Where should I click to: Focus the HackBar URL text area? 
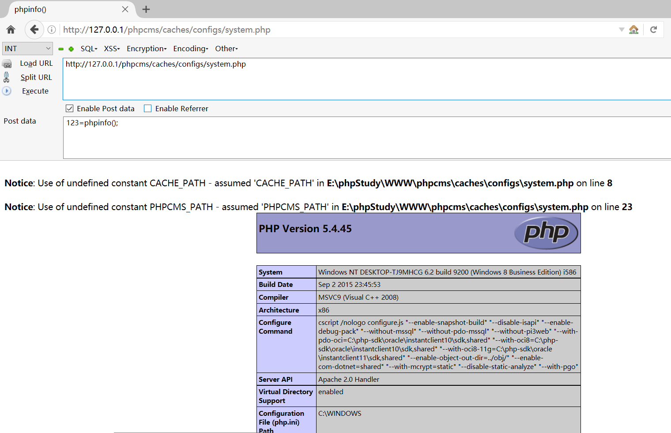click(367, 79)
